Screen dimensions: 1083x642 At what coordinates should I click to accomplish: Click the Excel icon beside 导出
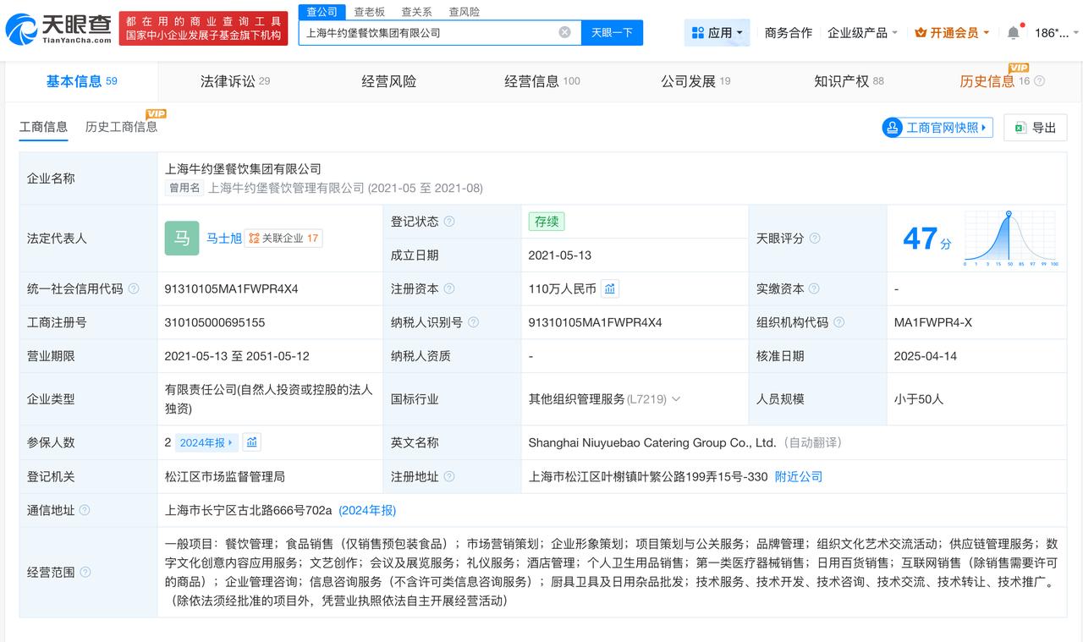coord(1019,127)
